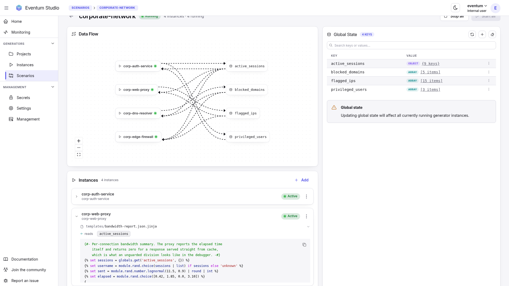This screenshot has width=509, height=286.
Task: Refresh the global state
Action: pos(472,34)
